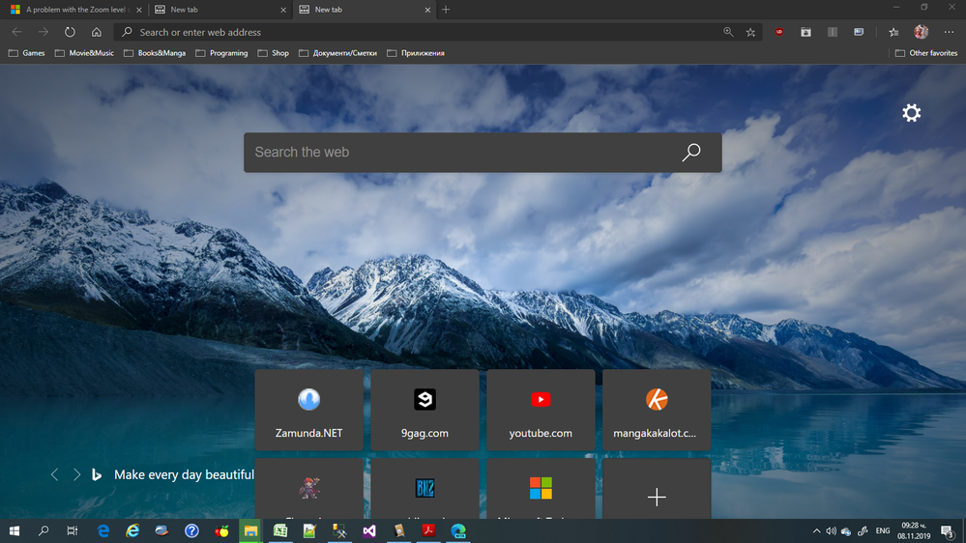The width and height of the screenshot is (966, 543).
Task: Click the browser forward arrow
Action: point(44,32)
